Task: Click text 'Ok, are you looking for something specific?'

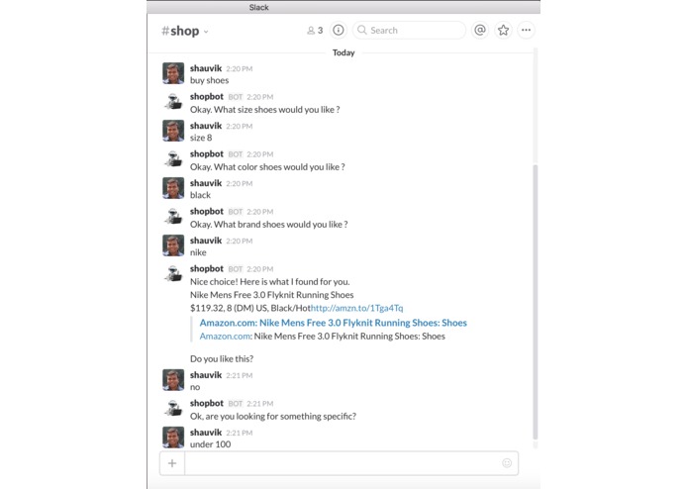Action: (273, 416)
